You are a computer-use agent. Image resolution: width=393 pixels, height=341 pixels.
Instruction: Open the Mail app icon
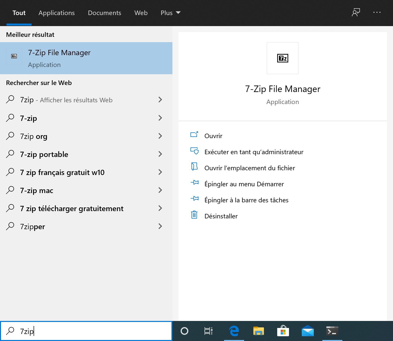click(x=308, y=331)
